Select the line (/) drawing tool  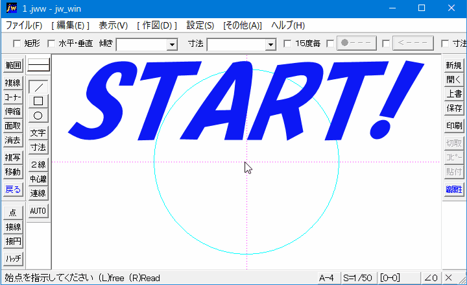(x=38, y=87)
